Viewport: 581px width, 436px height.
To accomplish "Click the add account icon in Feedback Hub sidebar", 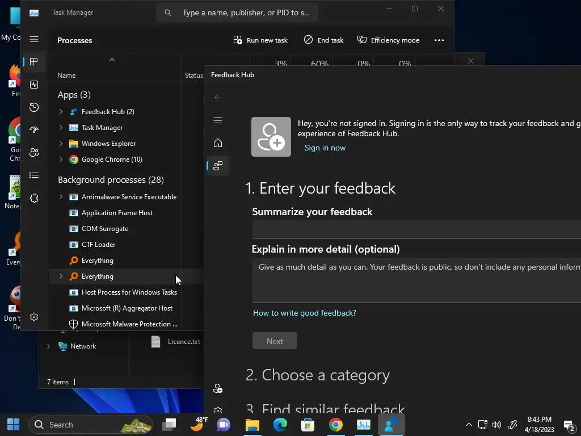I will click(x=218, y=388).
